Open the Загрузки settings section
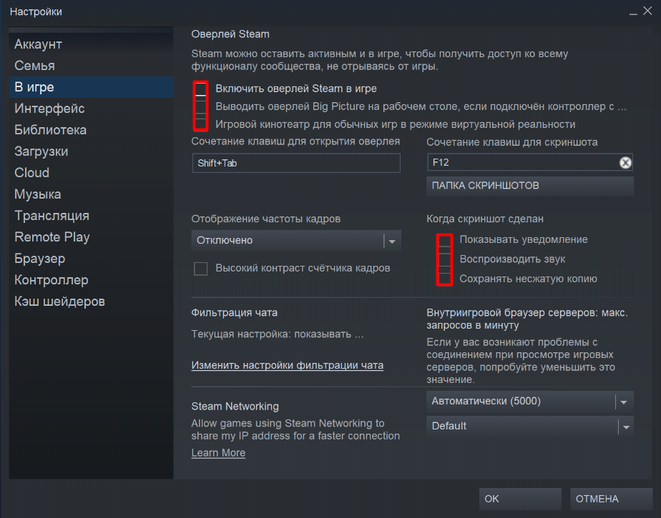 (91, 151)
